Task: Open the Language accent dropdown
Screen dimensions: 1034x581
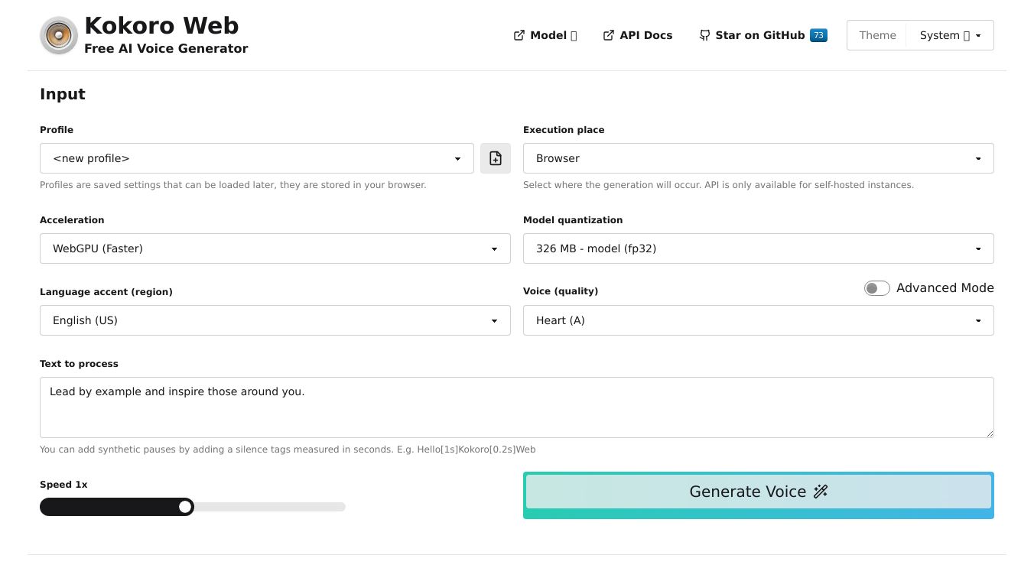Action: click(x=275, y=320)
